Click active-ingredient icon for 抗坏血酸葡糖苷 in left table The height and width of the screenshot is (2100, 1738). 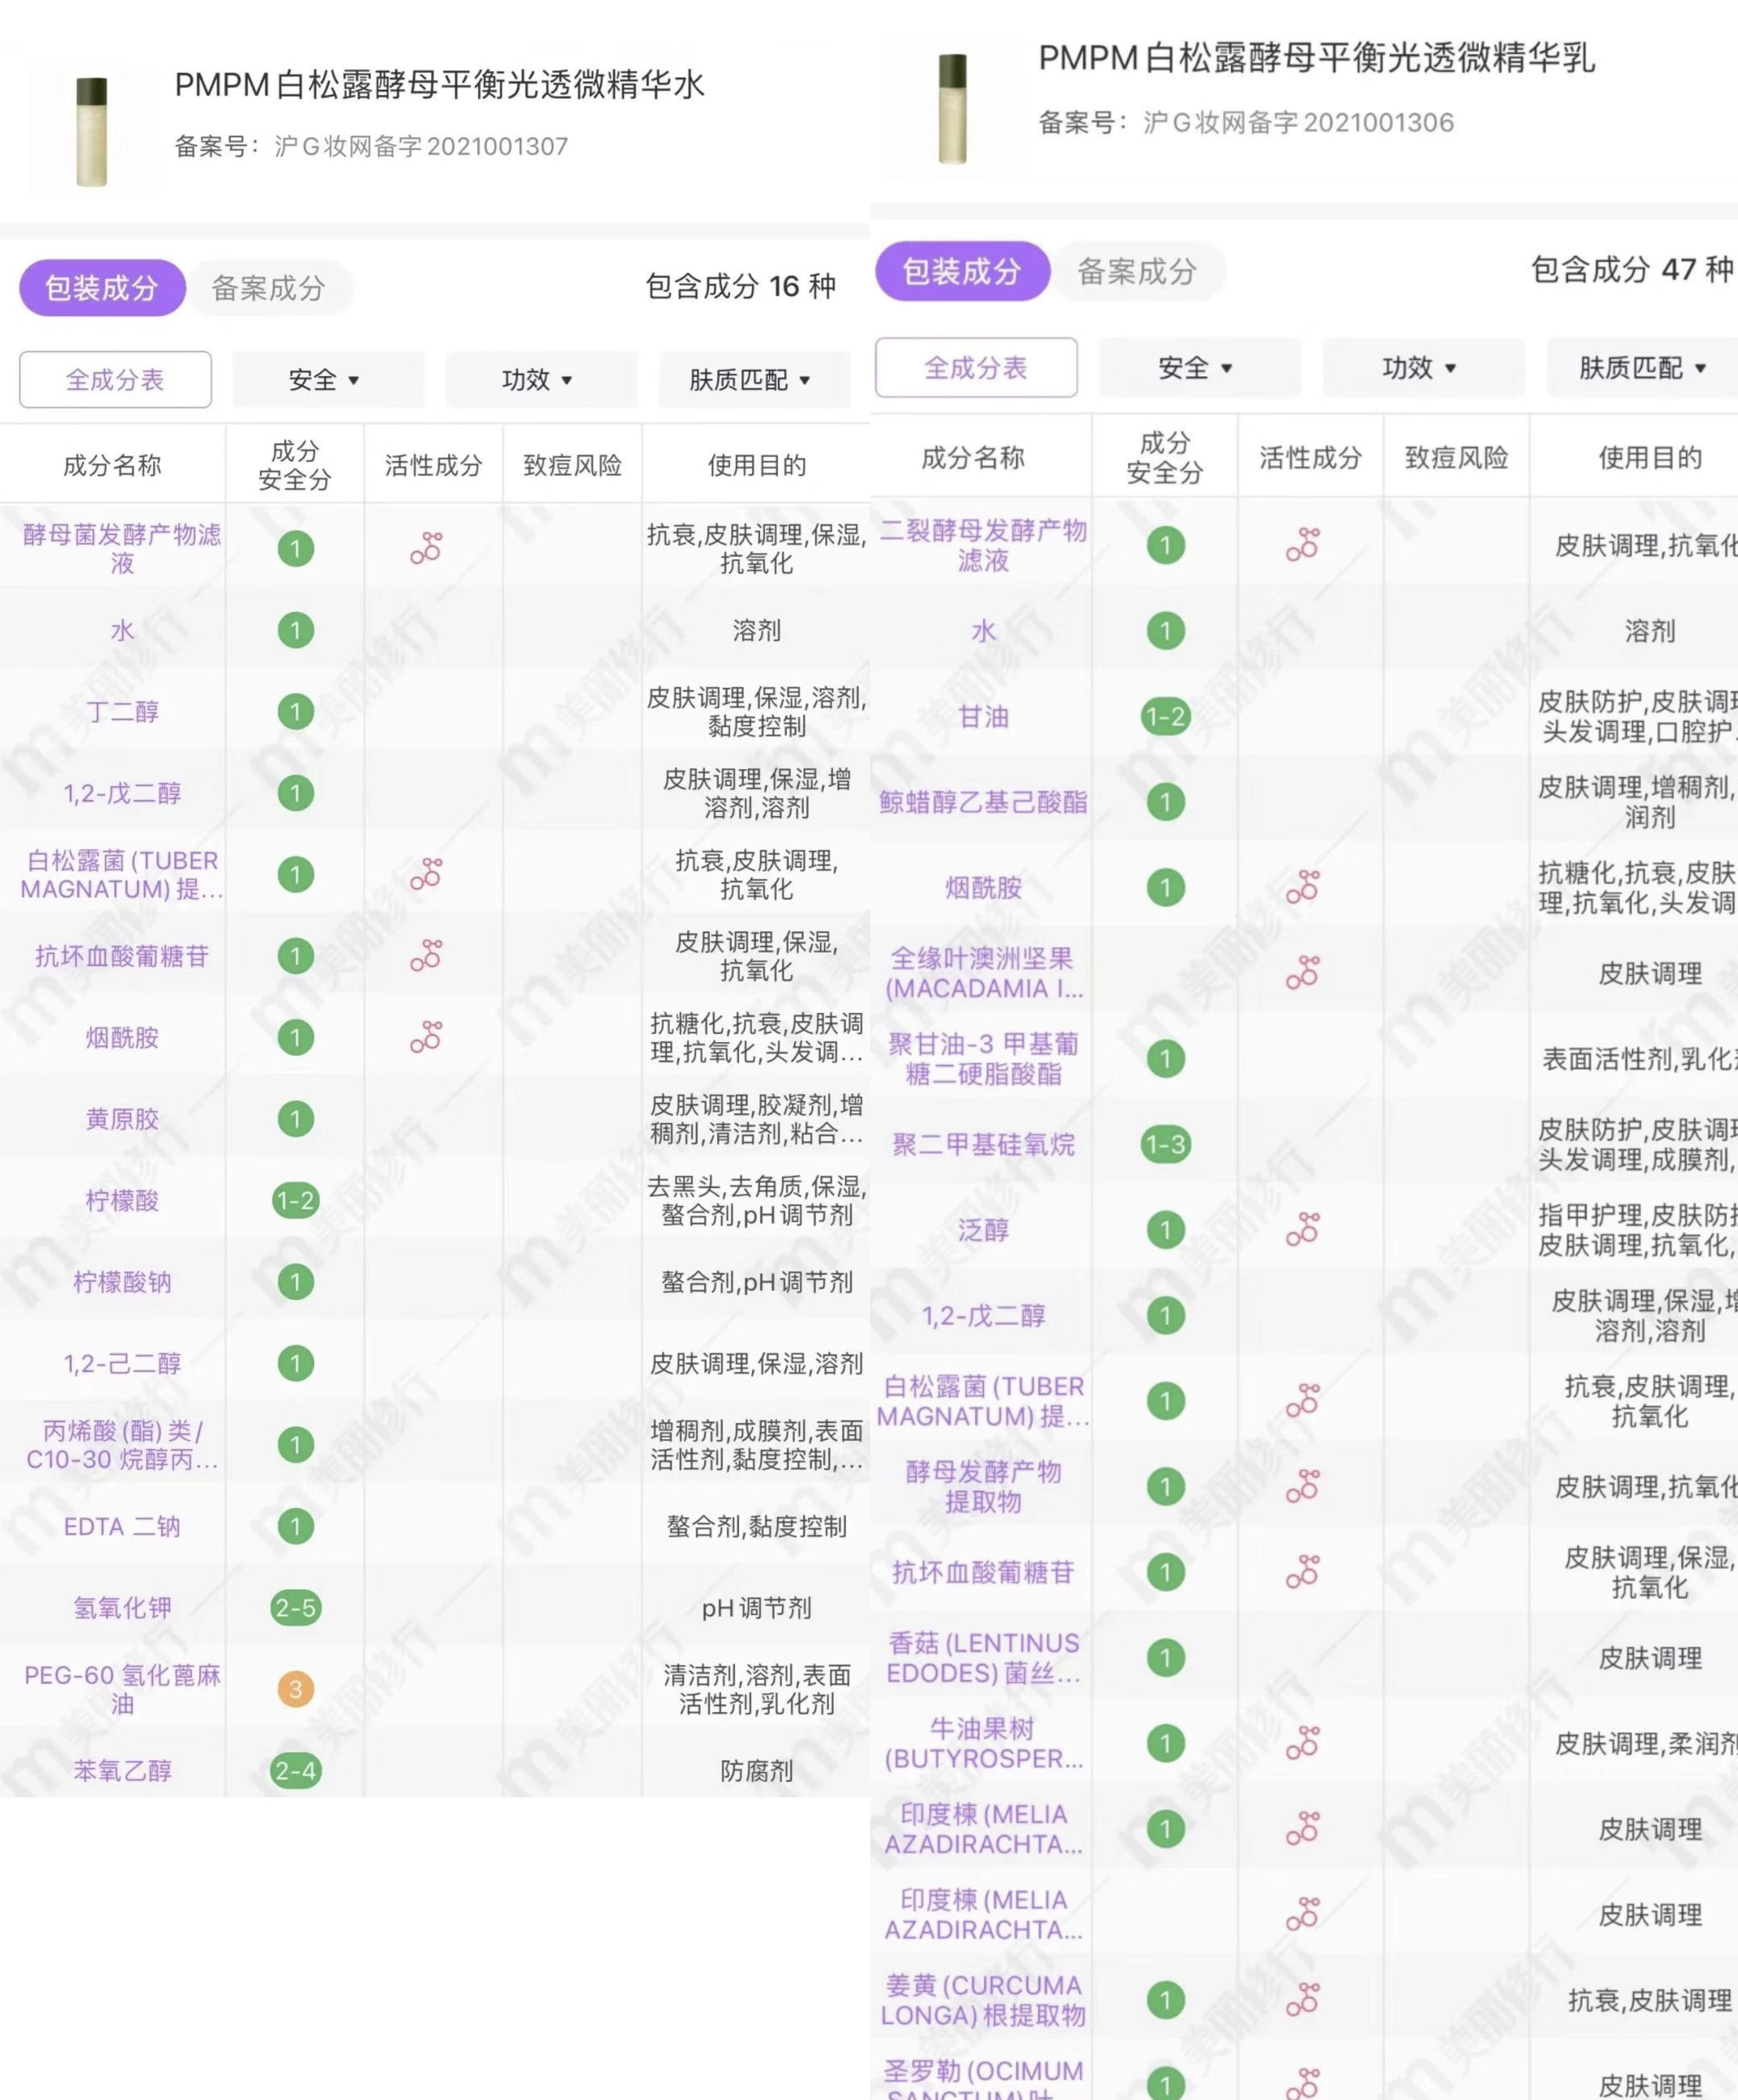(426, 955)
